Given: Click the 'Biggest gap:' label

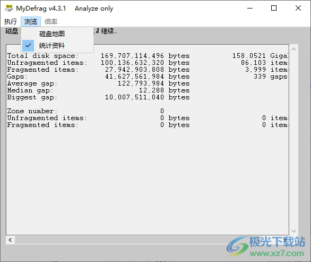Looking at the screenshot, I should click(x=32, y=98).
